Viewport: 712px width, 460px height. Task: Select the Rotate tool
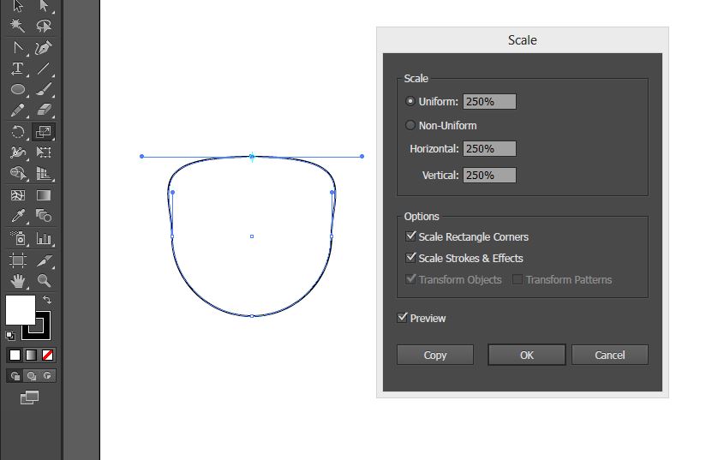(x=18, y=132)
